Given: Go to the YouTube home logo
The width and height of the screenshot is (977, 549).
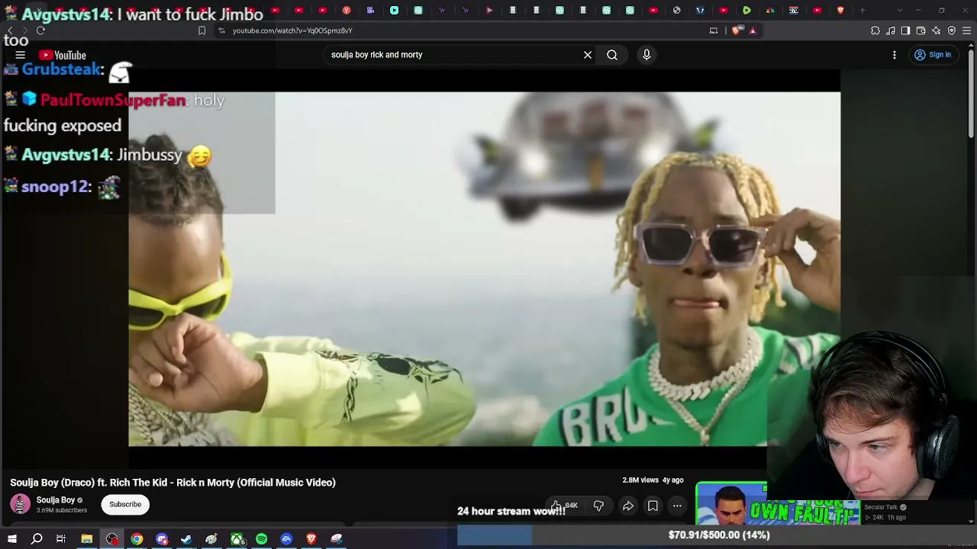Looking at the screenshot, I should click(63, 55).
